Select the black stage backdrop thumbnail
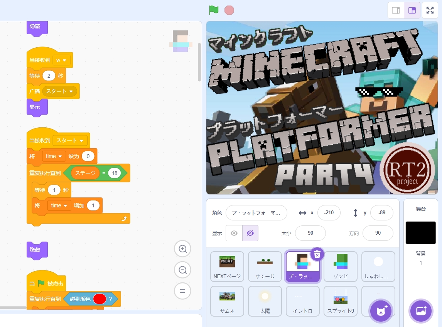This screenshot has width=442, height=327. [420, 233]
